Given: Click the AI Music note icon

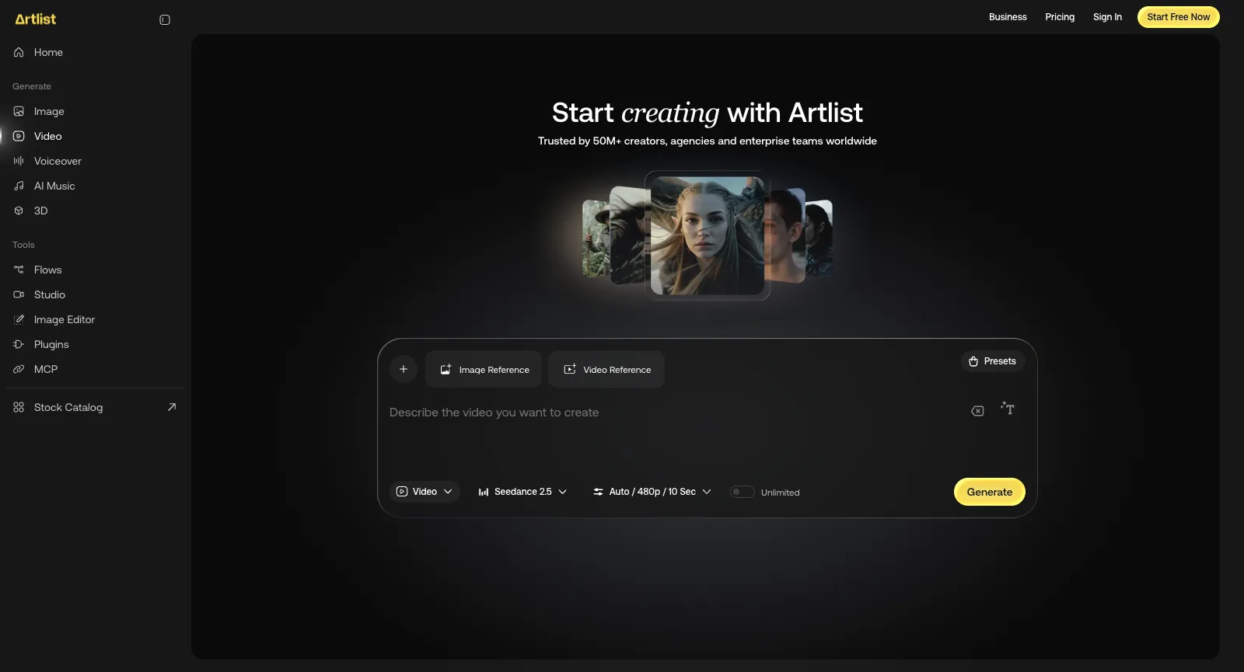Looking at the screenshot, I should (x=19, y=186).
